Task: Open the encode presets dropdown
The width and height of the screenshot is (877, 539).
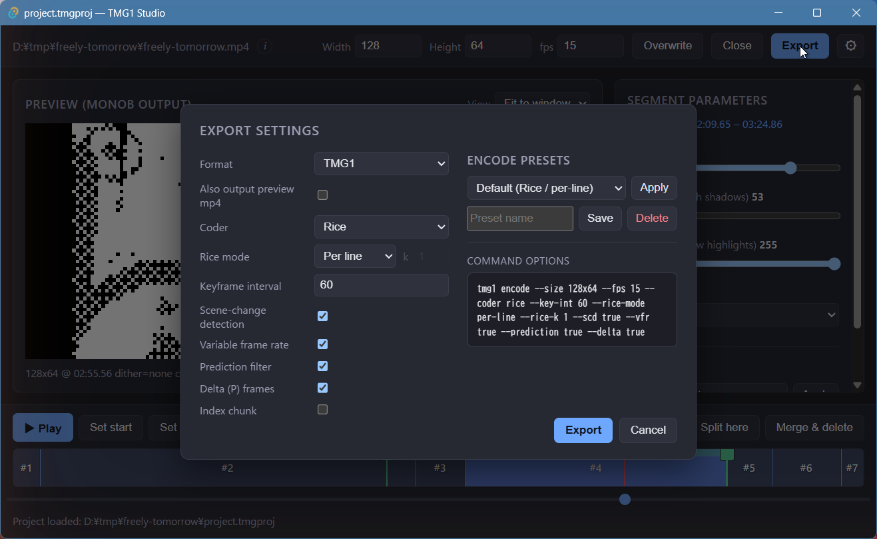Action: pyautogui.click(x=547, y=188)
